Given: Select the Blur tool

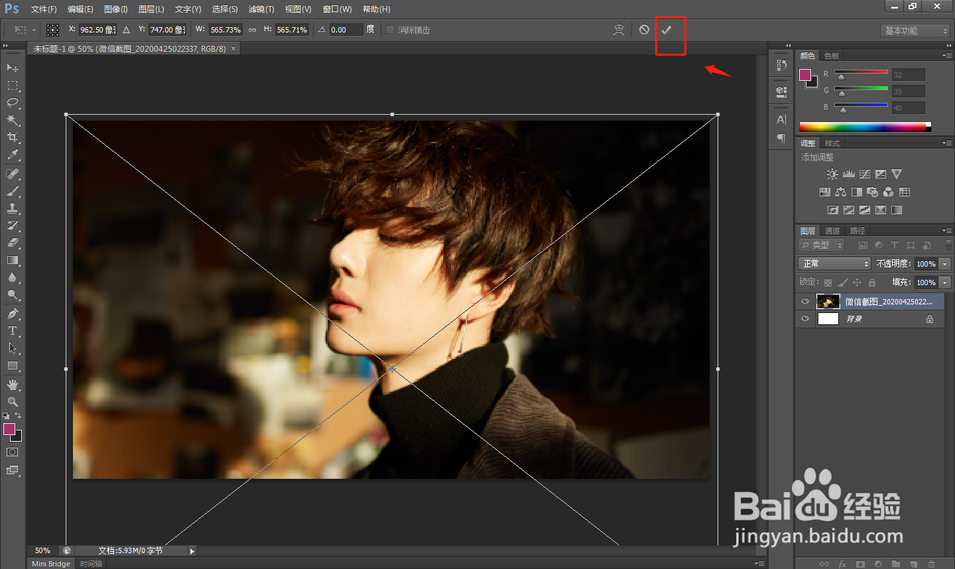Looking at the screenshot, I should (x=13, y=277).
